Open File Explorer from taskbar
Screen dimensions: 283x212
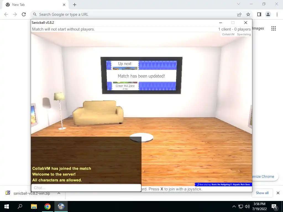(34, 206)
